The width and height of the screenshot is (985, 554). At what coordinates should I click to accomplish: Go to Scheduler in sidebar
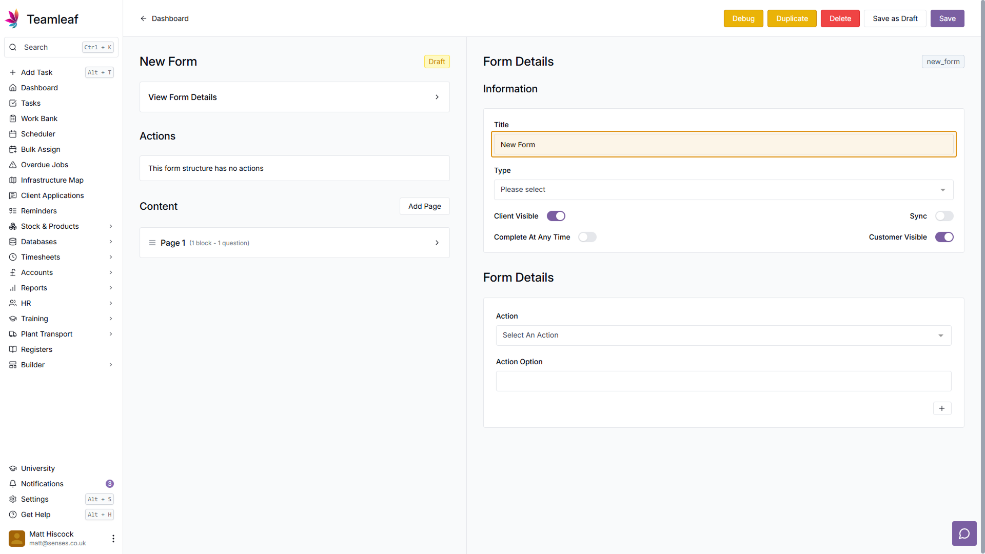click(x=38, y=134)
